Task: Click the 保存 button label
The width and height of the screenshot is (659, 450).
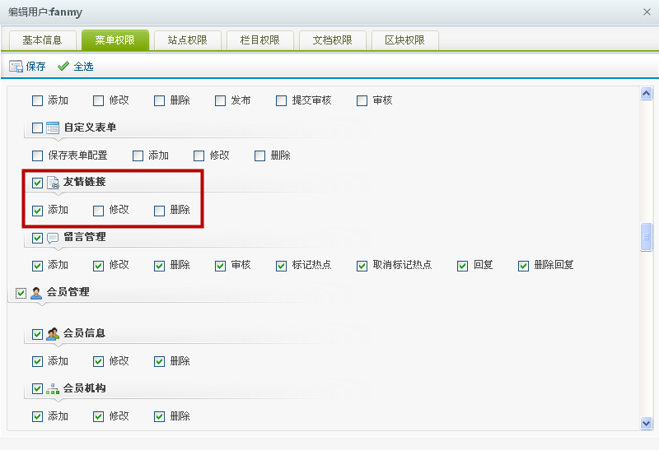Action: tap(35, 67)
